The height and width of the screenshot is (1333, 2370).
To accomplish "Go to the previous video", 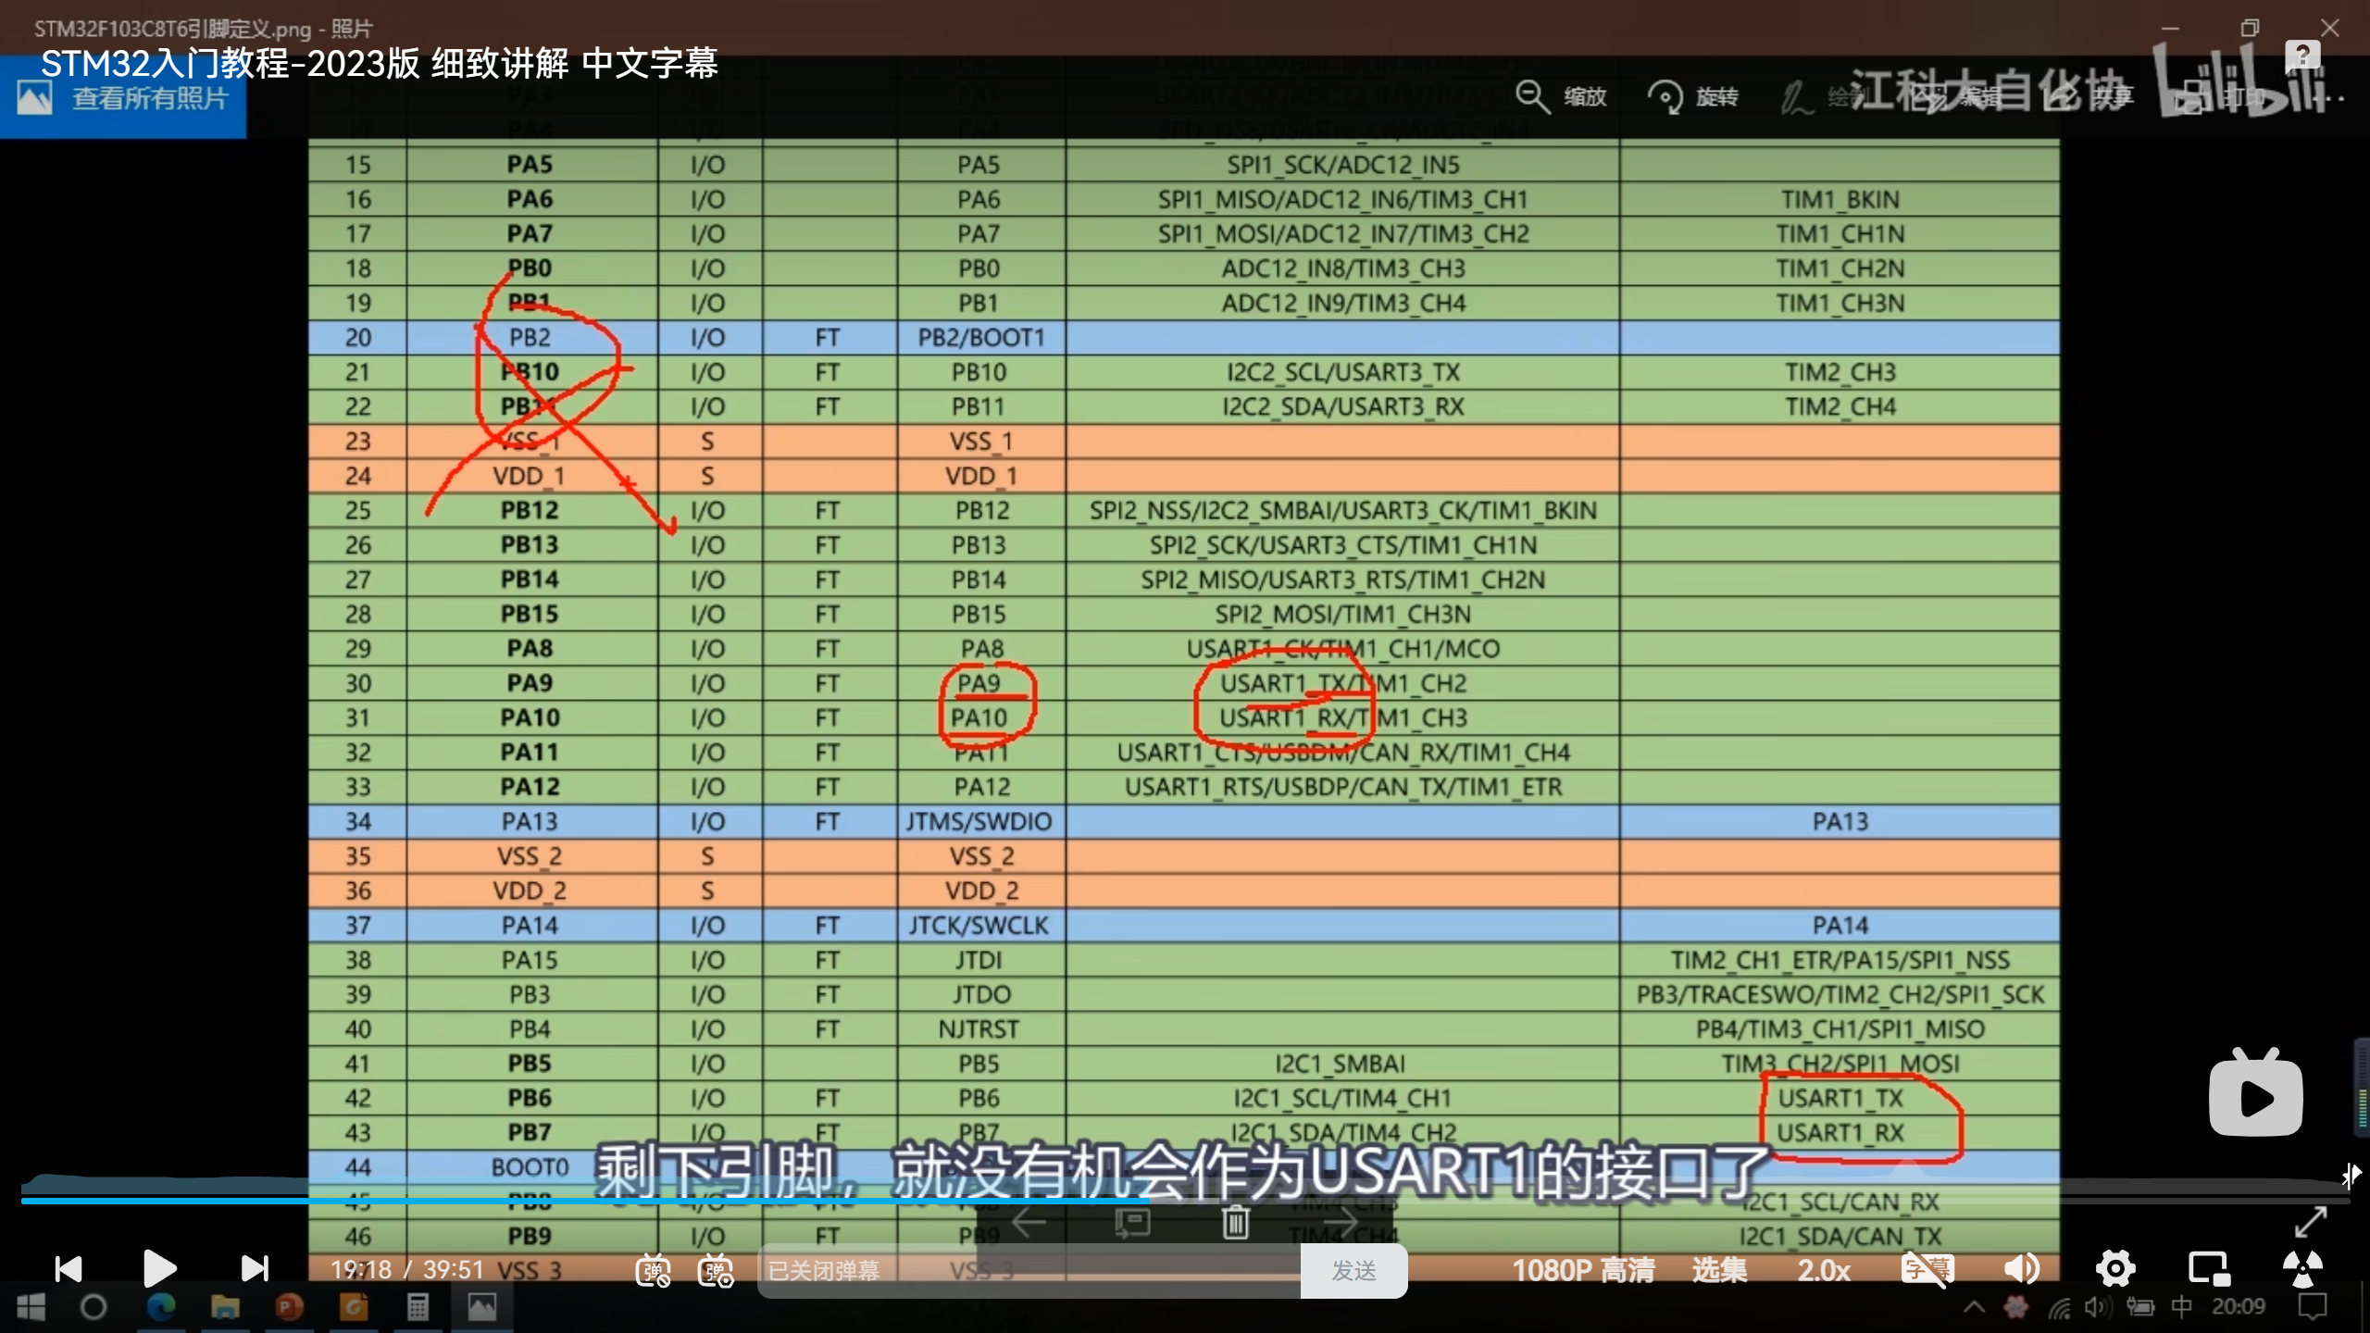I will [x=69, y=1268].
